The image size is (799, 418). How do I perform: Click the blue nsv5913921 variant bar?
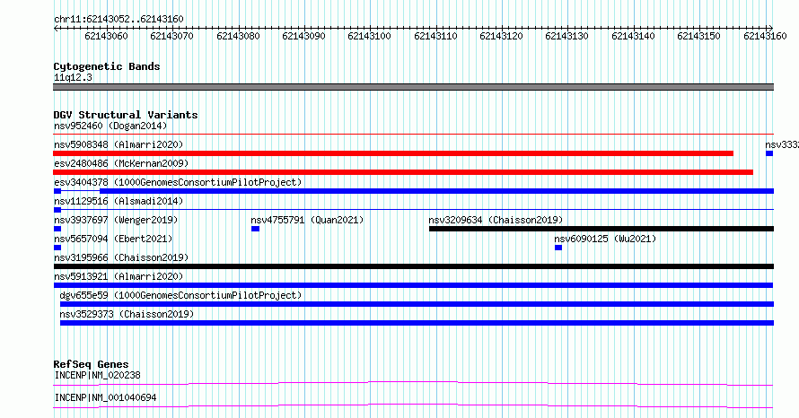click(x=413, y=285)
